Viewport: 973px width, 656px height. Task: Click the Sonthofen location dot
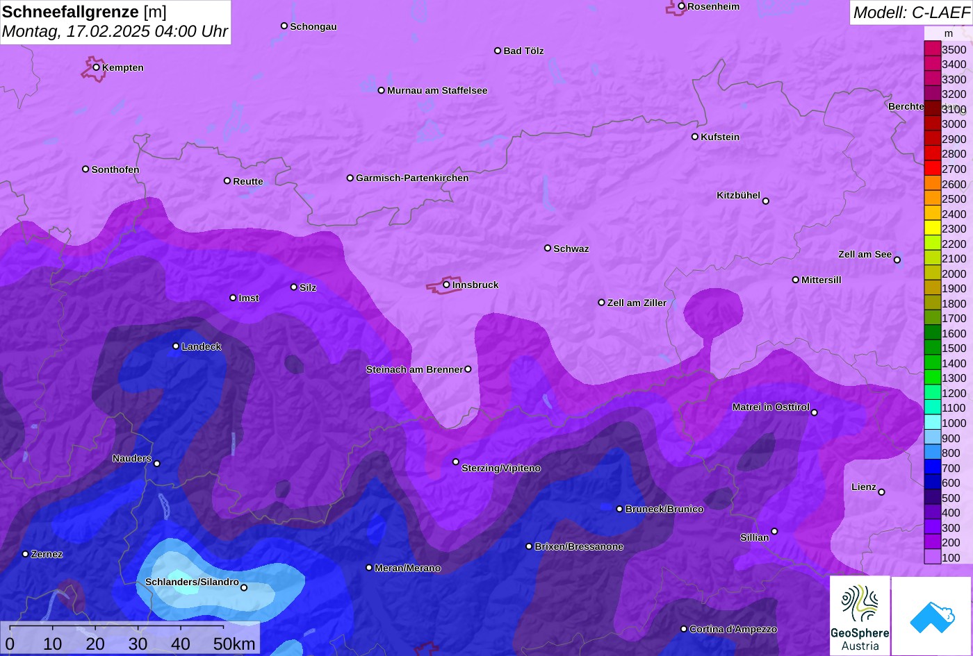tap(85, 169)
